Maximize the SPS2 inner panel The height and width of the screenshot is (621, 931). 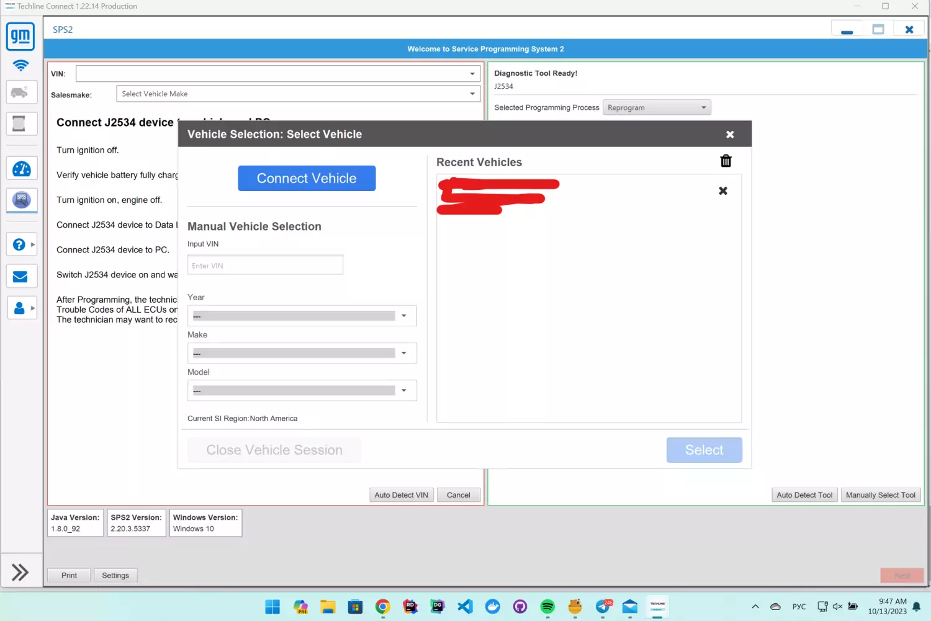tap(878, 30)
